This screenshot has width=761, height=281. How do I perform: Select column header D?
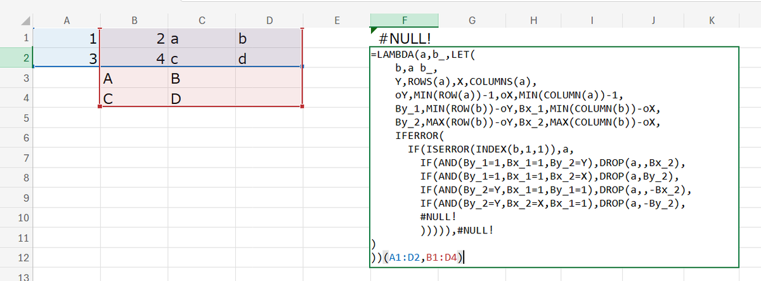click(269, 20)
